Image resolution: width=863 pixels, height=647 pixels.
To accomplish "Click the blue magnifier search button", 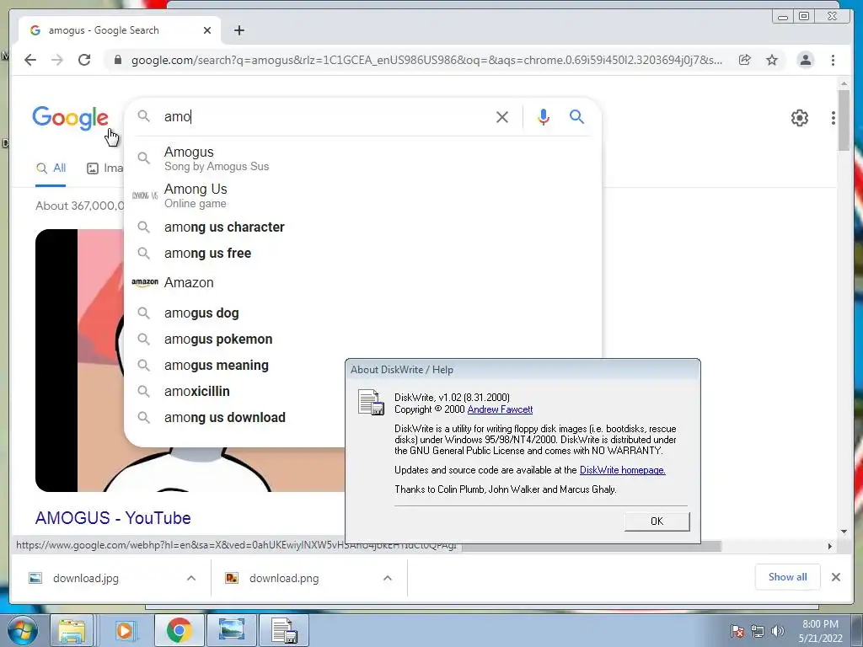I will click(576, 116).
